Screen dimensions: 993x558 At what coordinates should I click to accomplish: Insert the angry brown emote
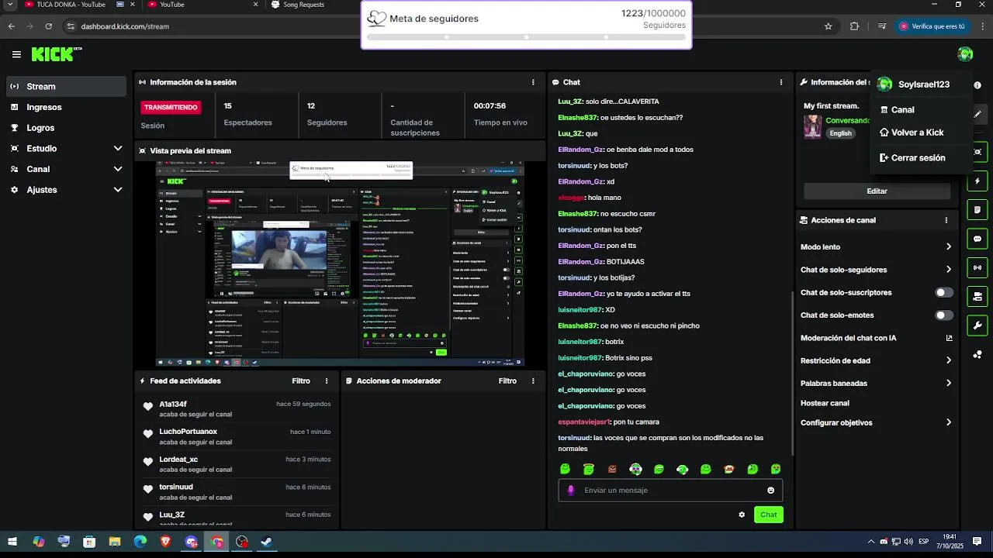(612, 469)
